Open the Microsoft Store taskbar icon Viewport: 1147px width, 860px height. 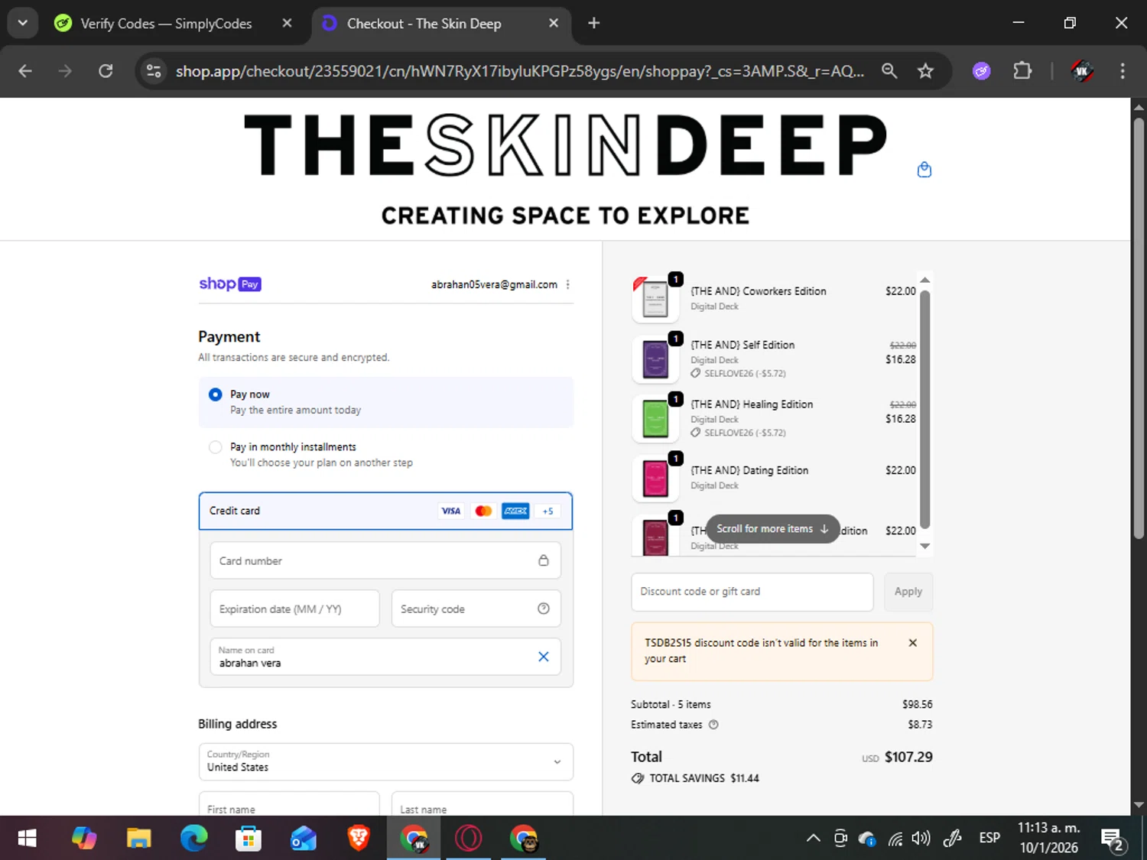click(249, 839)
